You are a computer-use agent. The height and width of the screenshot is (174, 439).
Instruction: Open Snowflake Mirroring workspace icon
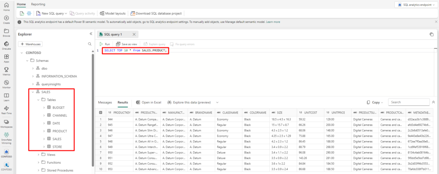point(6,138)
